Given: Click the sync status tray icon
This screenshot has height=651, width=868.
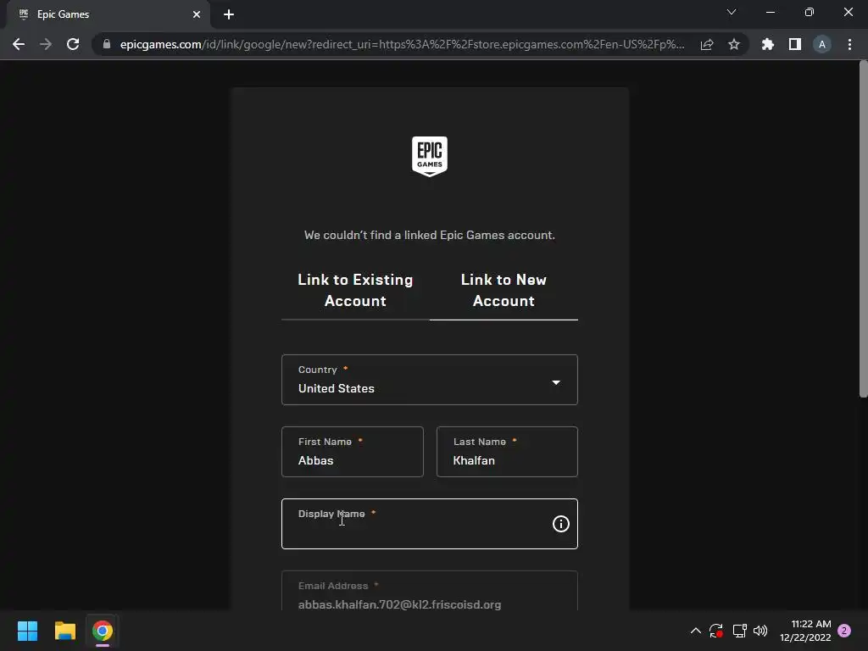Looking at the screenshot, I should pyautogui.click(x=715, y=631).
